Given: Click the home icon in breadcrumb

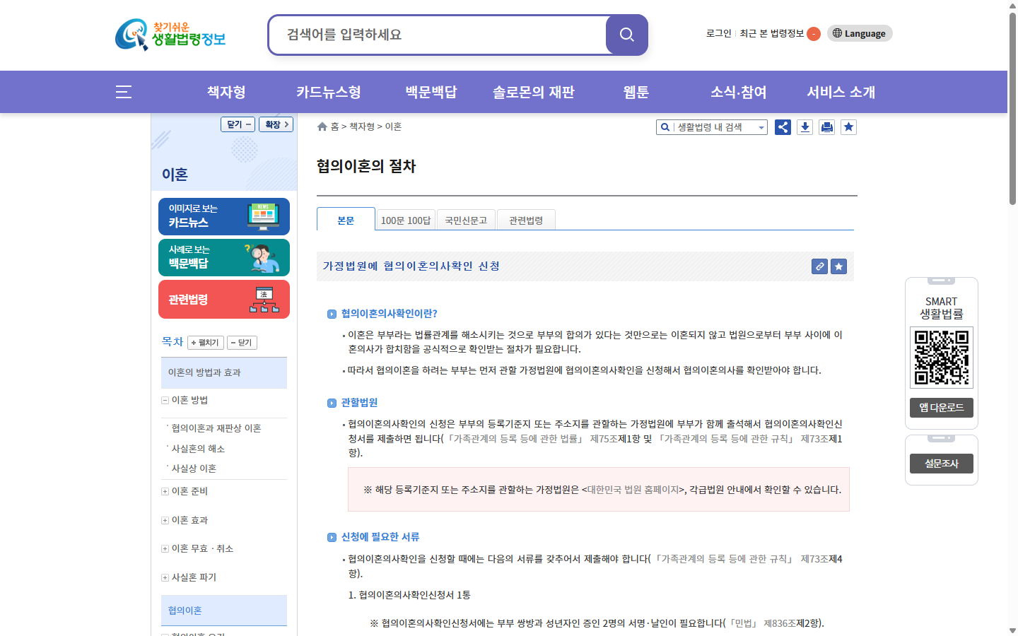Looking at the screenshot, I should click(322, 126).
